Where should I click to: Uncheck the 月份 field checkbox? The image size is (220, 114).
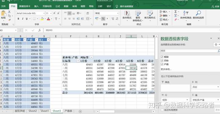(162, 60)
